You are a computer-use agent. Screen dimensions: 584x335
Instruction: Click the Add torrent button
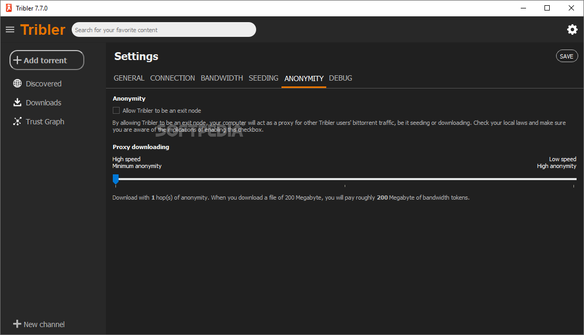[47, 60]
